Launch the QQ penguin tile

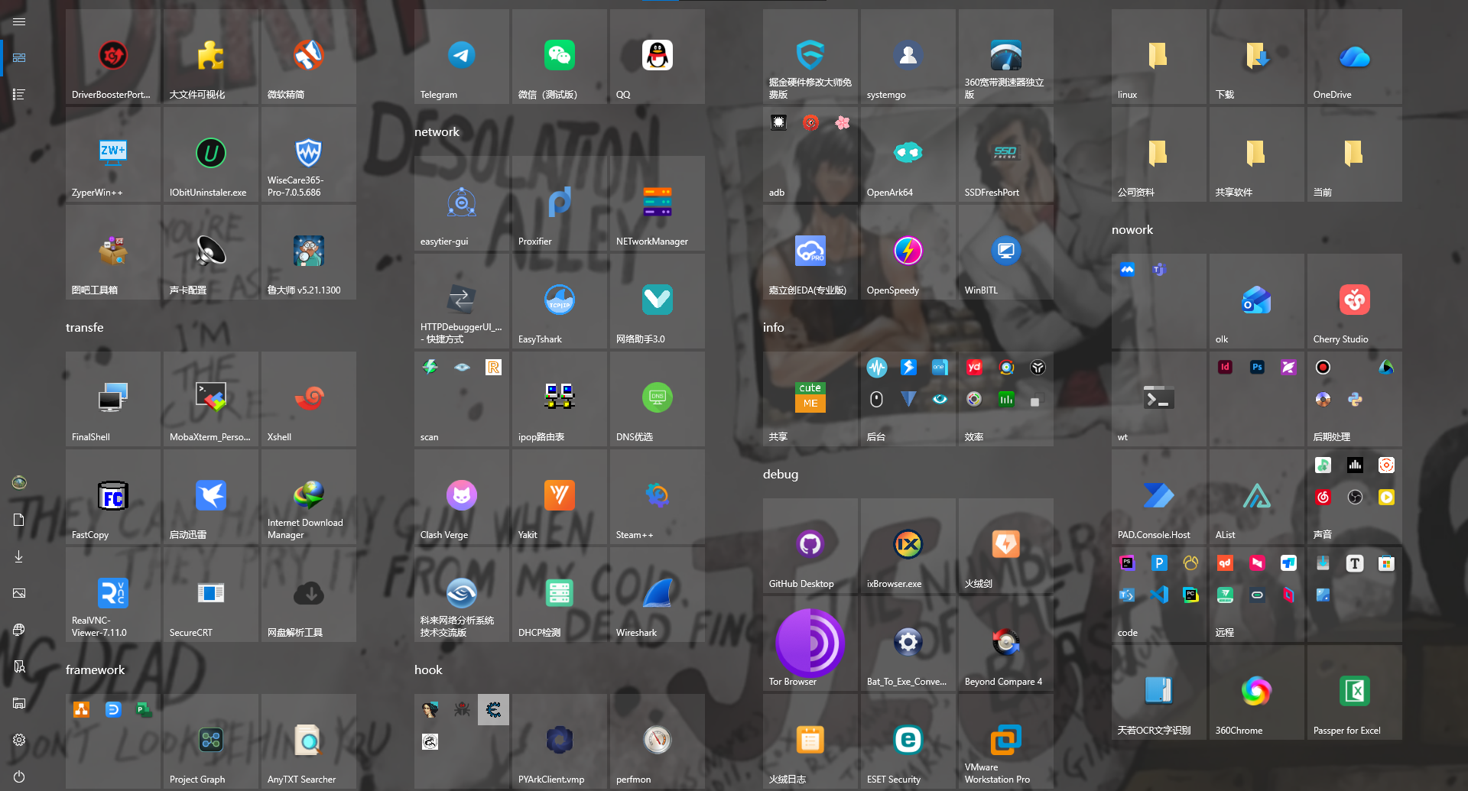pyautogui.click(x=658, y=57)
